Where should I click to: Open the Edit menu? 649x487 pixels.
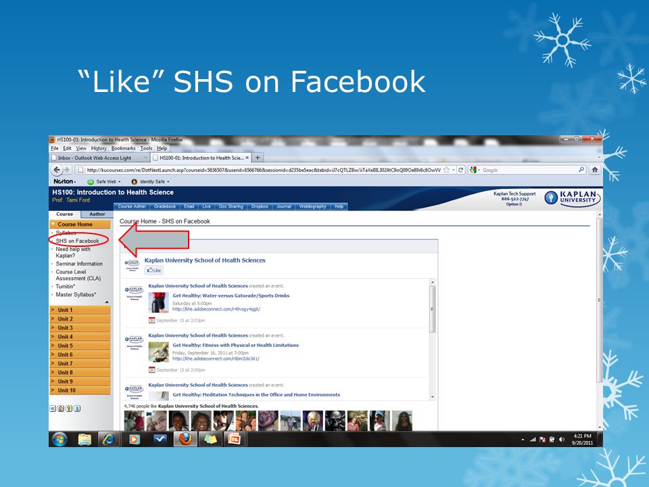67,148
